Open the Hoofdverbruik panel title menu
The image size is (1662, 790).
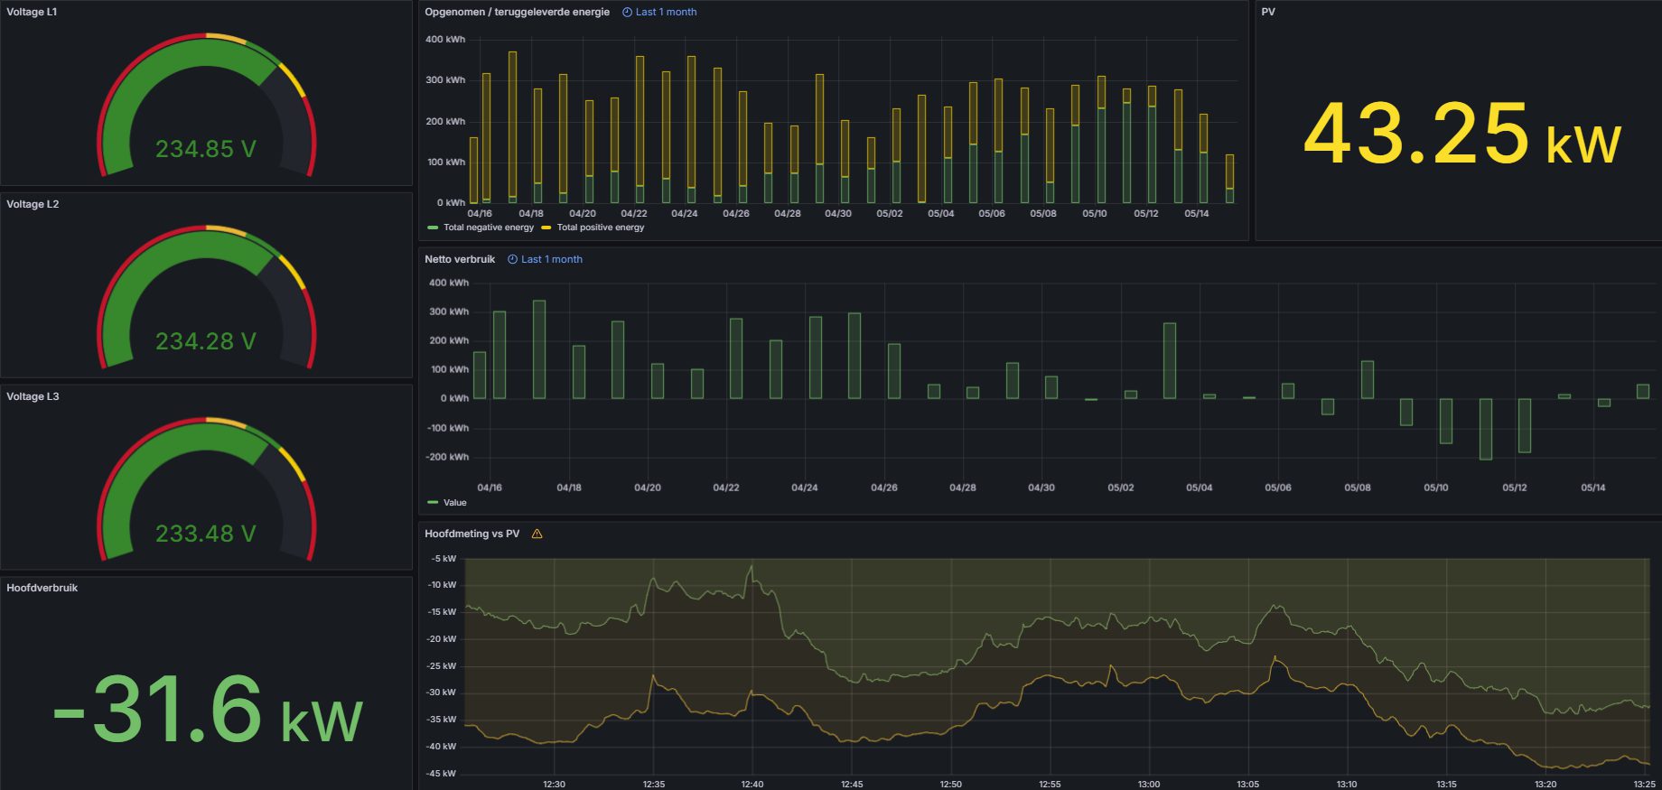(x=42, y=588)
